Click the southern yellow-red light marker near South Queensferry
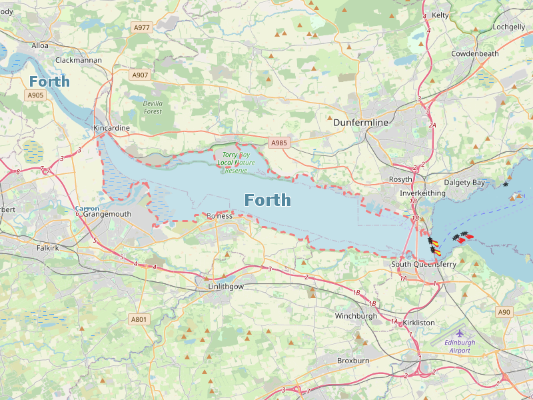Viewport: 533px width, 400px height. coord(436,252)
